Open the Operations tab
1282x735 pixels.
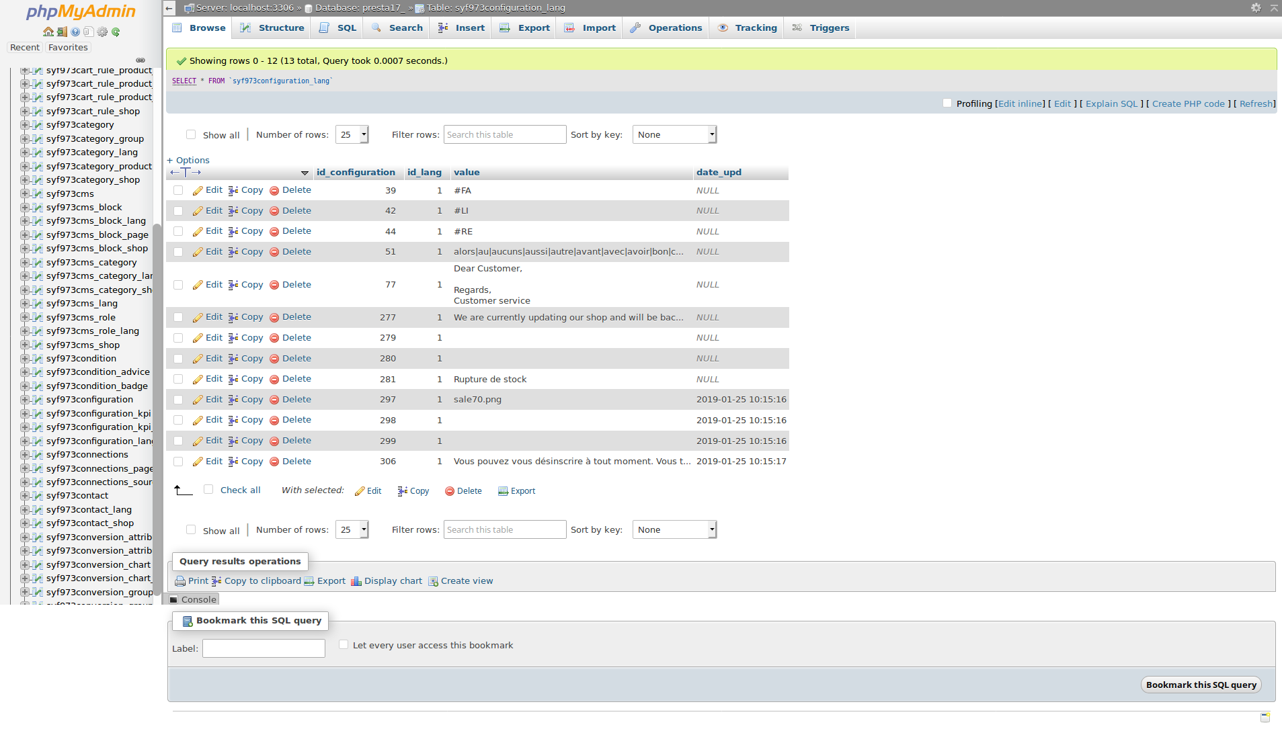click(666, 28)
